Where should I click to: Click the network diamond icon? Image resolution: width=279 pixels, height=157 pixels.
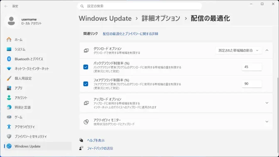tap(9, 69)
